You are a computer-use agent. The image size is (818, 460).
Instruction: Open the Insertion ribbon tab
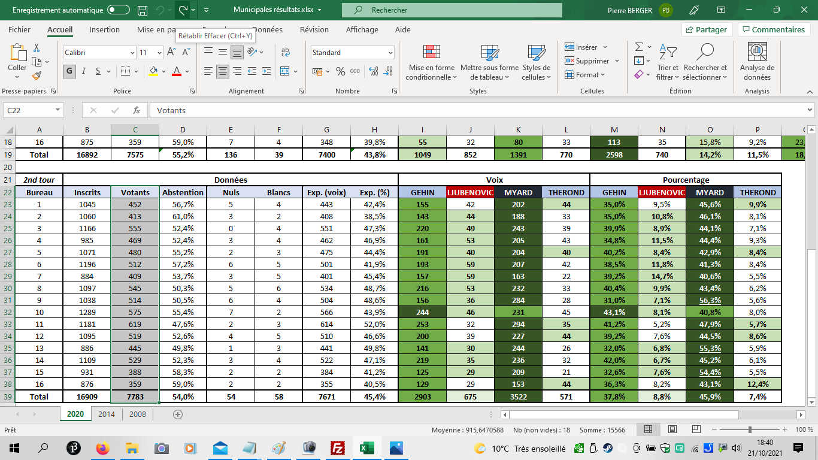(x=105, y=30)
